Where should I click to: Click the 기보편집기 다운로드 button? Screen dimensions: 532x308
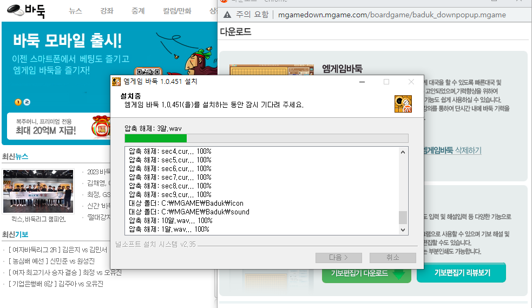[x=366, y=273]
